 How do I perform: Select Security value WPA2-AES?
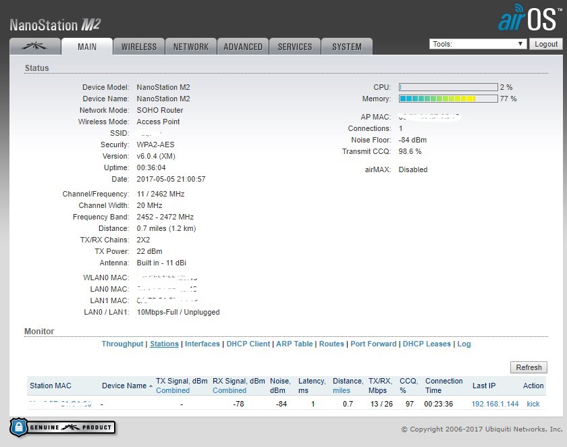pos(155,144)
